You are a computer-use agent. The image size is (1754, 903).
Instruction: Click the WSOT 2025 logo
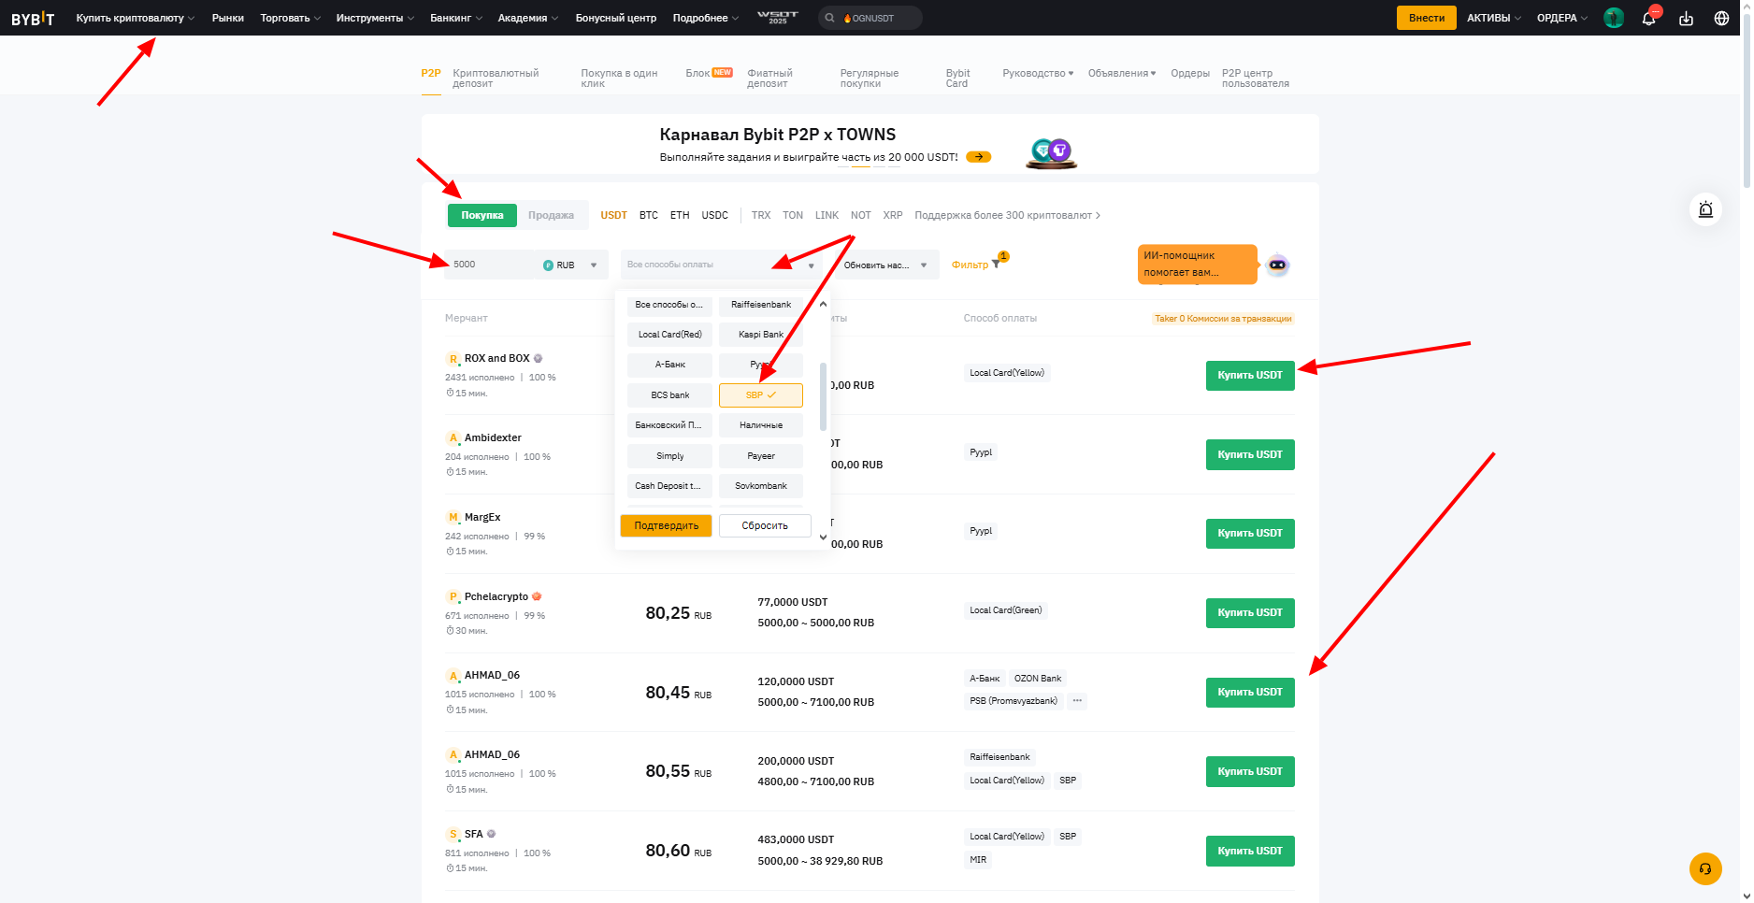coord(778,18)
